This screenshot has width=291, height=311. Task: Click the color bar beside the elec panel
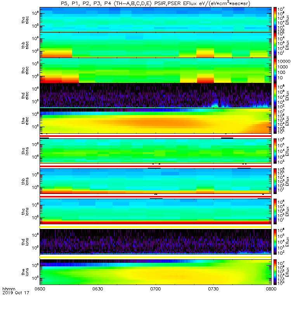275,121
